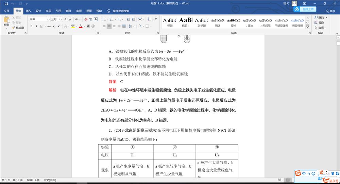Switch to the Layout (布局) tab
The height and width of the screenshot is (184, 340).
[49, 11]
